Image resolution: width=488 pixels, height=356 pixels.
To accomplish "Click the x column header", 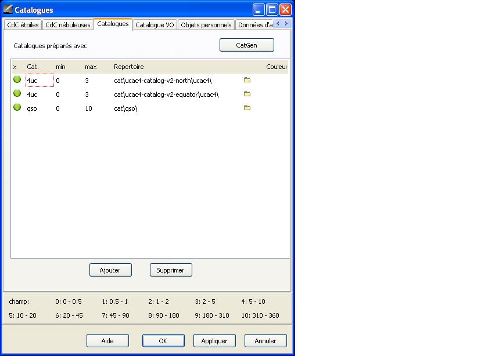I will pyautogui.click(x=15, y=67).
